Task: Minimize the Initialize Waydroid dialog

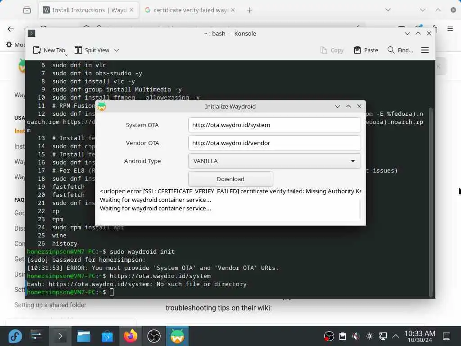Action: coord(338,106)
